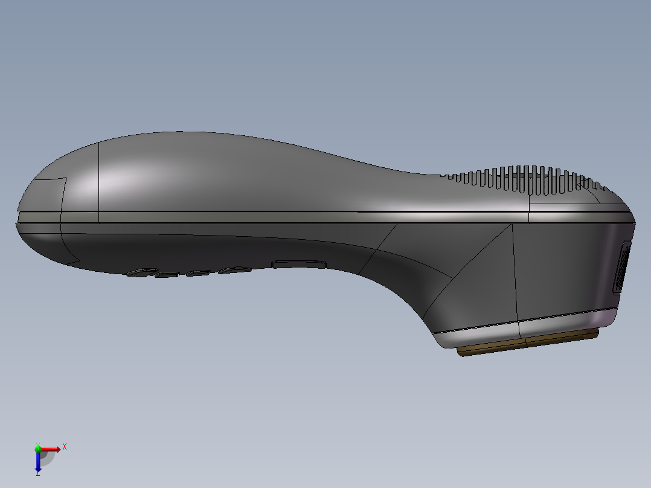651x488 pixels.
Task: Select the side grille slot on the head
Action: [x=621, y=267]
